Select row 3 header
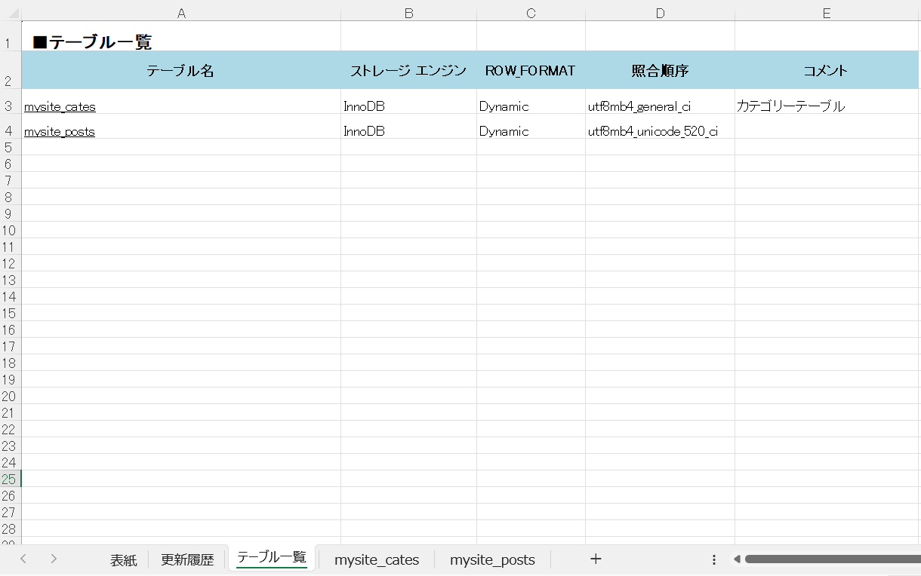The width and height of the screenshot is (921, 576). 8,106
